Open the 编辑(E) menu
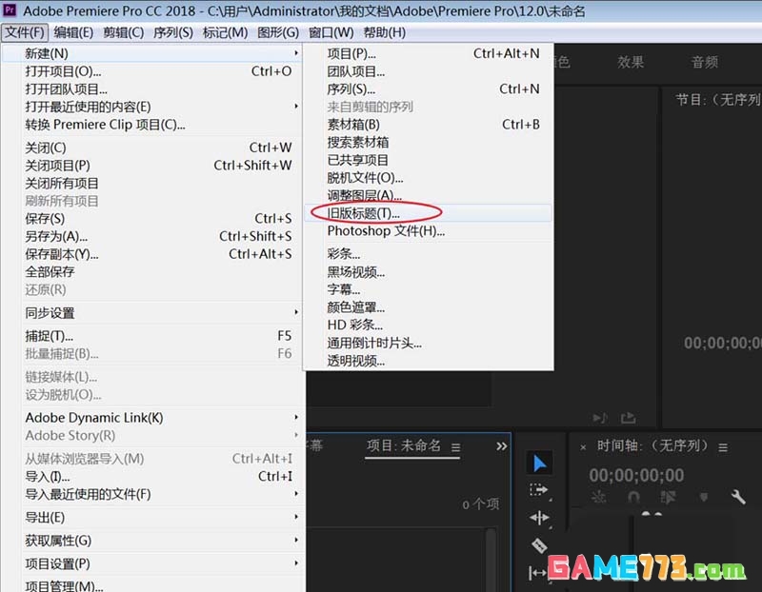This screenshot has width=762, height=592. tap(73, 32)
